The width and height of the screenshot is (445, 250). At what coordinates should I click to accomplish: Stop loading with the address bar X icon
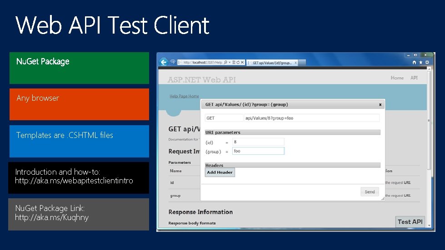pyautogui.click(x=242, y=62)
